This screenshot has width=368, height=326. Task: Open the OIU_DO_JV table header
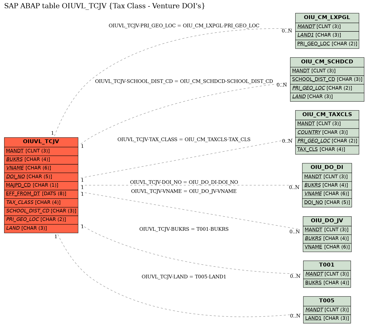coord(327,221)
